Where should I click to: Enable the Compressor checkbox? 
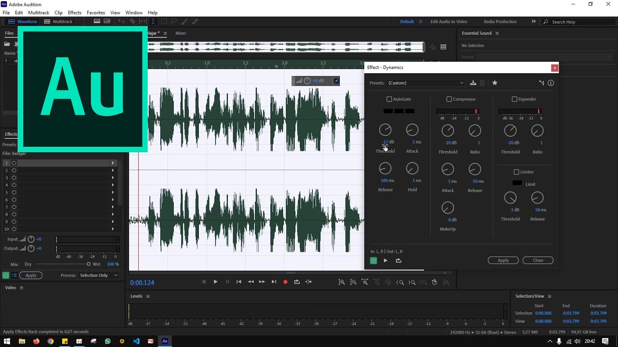449,99
